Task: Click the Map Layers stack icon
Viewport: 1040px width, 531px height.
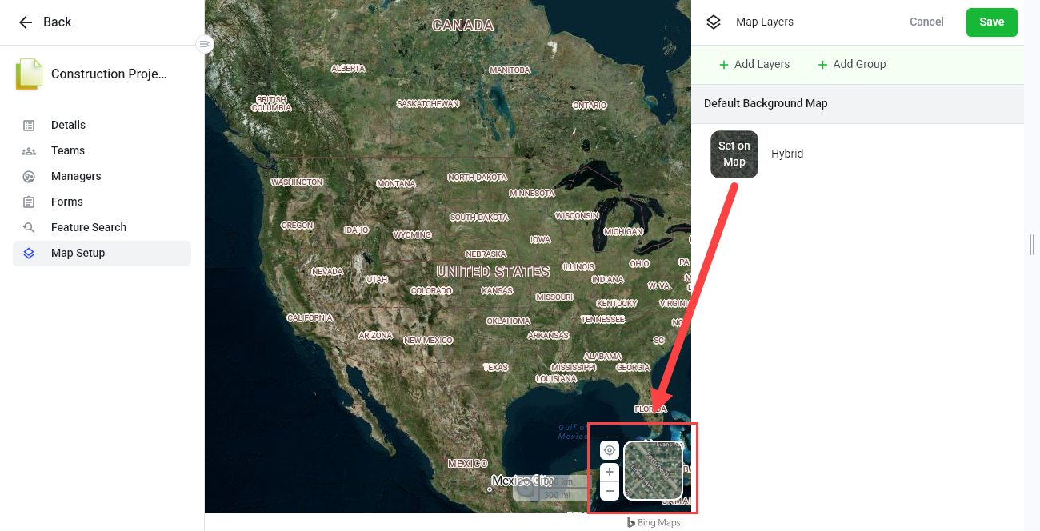Action: click(x=714, y=22)
